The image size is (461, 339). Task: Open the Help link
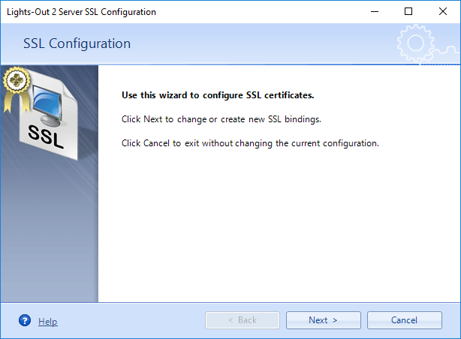[47, 321]
